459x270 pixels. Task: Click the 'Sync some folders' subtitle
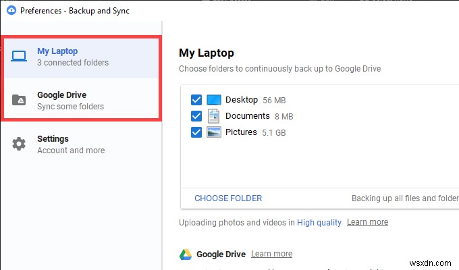point(71,107)
